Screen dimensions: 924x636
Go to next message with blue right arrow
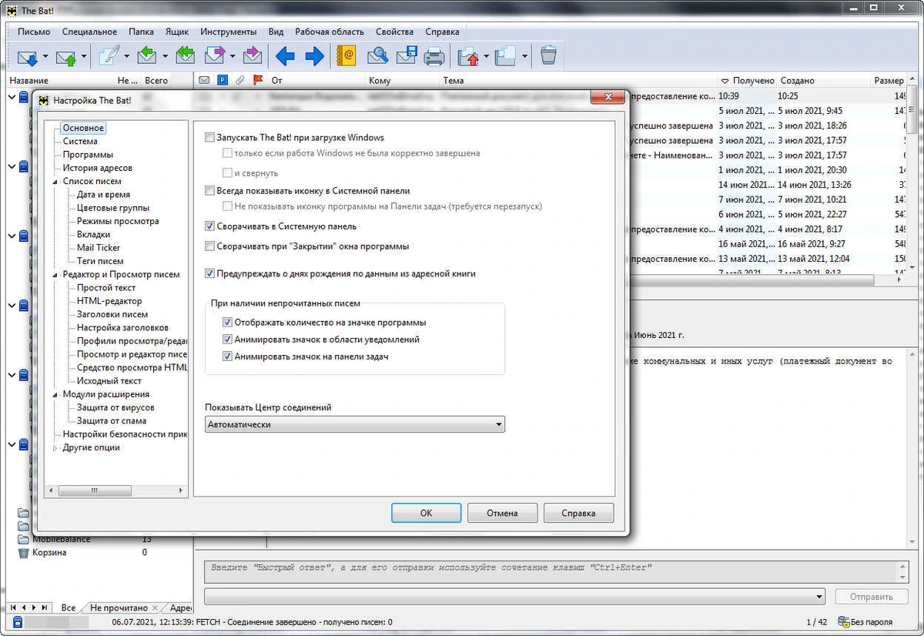click(x=314, y=55)
